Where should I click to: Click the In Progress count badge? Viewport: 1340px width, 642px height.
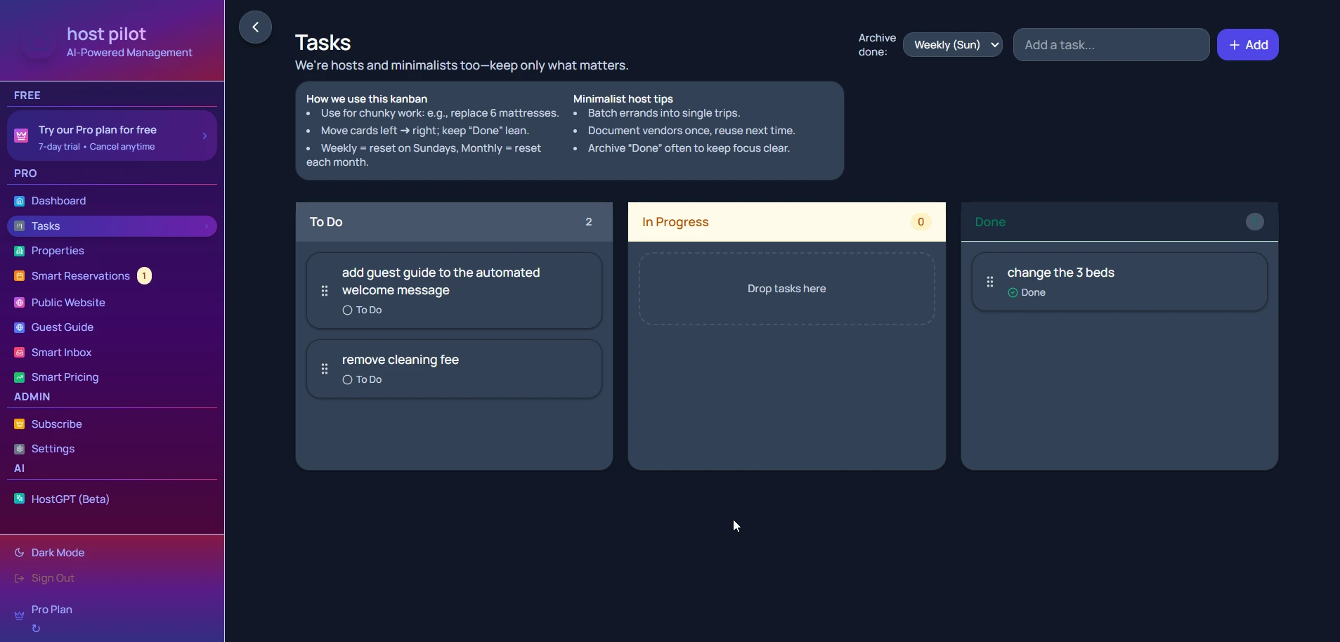coord(921,222)
